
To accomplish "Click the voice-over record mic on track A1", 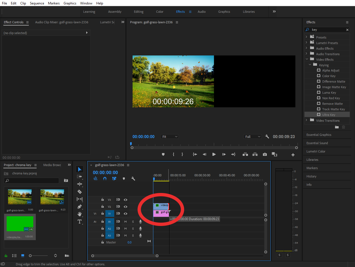I will [140, 222].
